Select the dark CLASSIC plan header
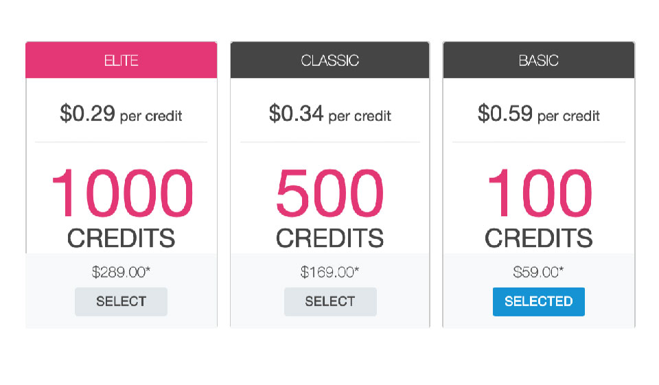Screen dimensions: 659x385 point(329,60)
